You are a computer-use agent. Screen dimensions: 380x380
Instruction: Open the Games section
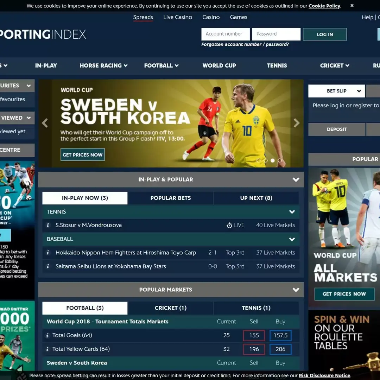[x=239, y=17]
